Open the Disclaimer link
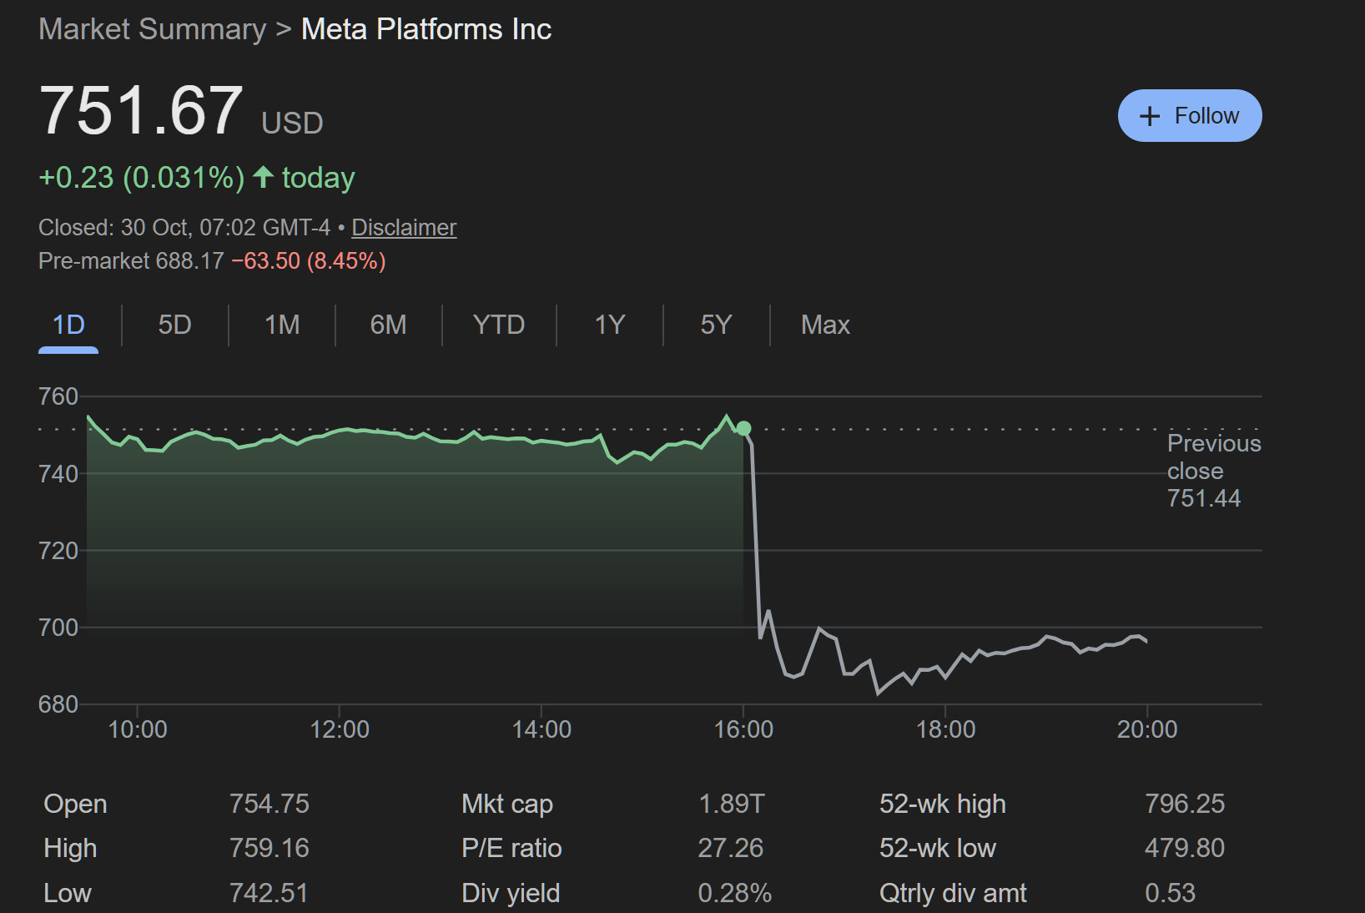The width and height of the screenshot is (1365, 913). click(x=404, y=227)
